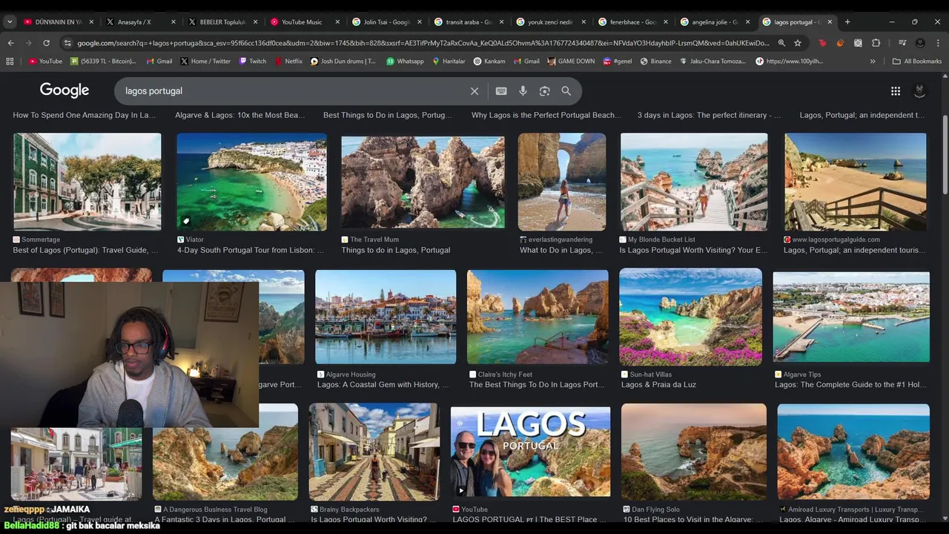Screen dimensions: 949x534
Task: Open the Sommertage green building thumbnail
Action: [x=87, y=182]
